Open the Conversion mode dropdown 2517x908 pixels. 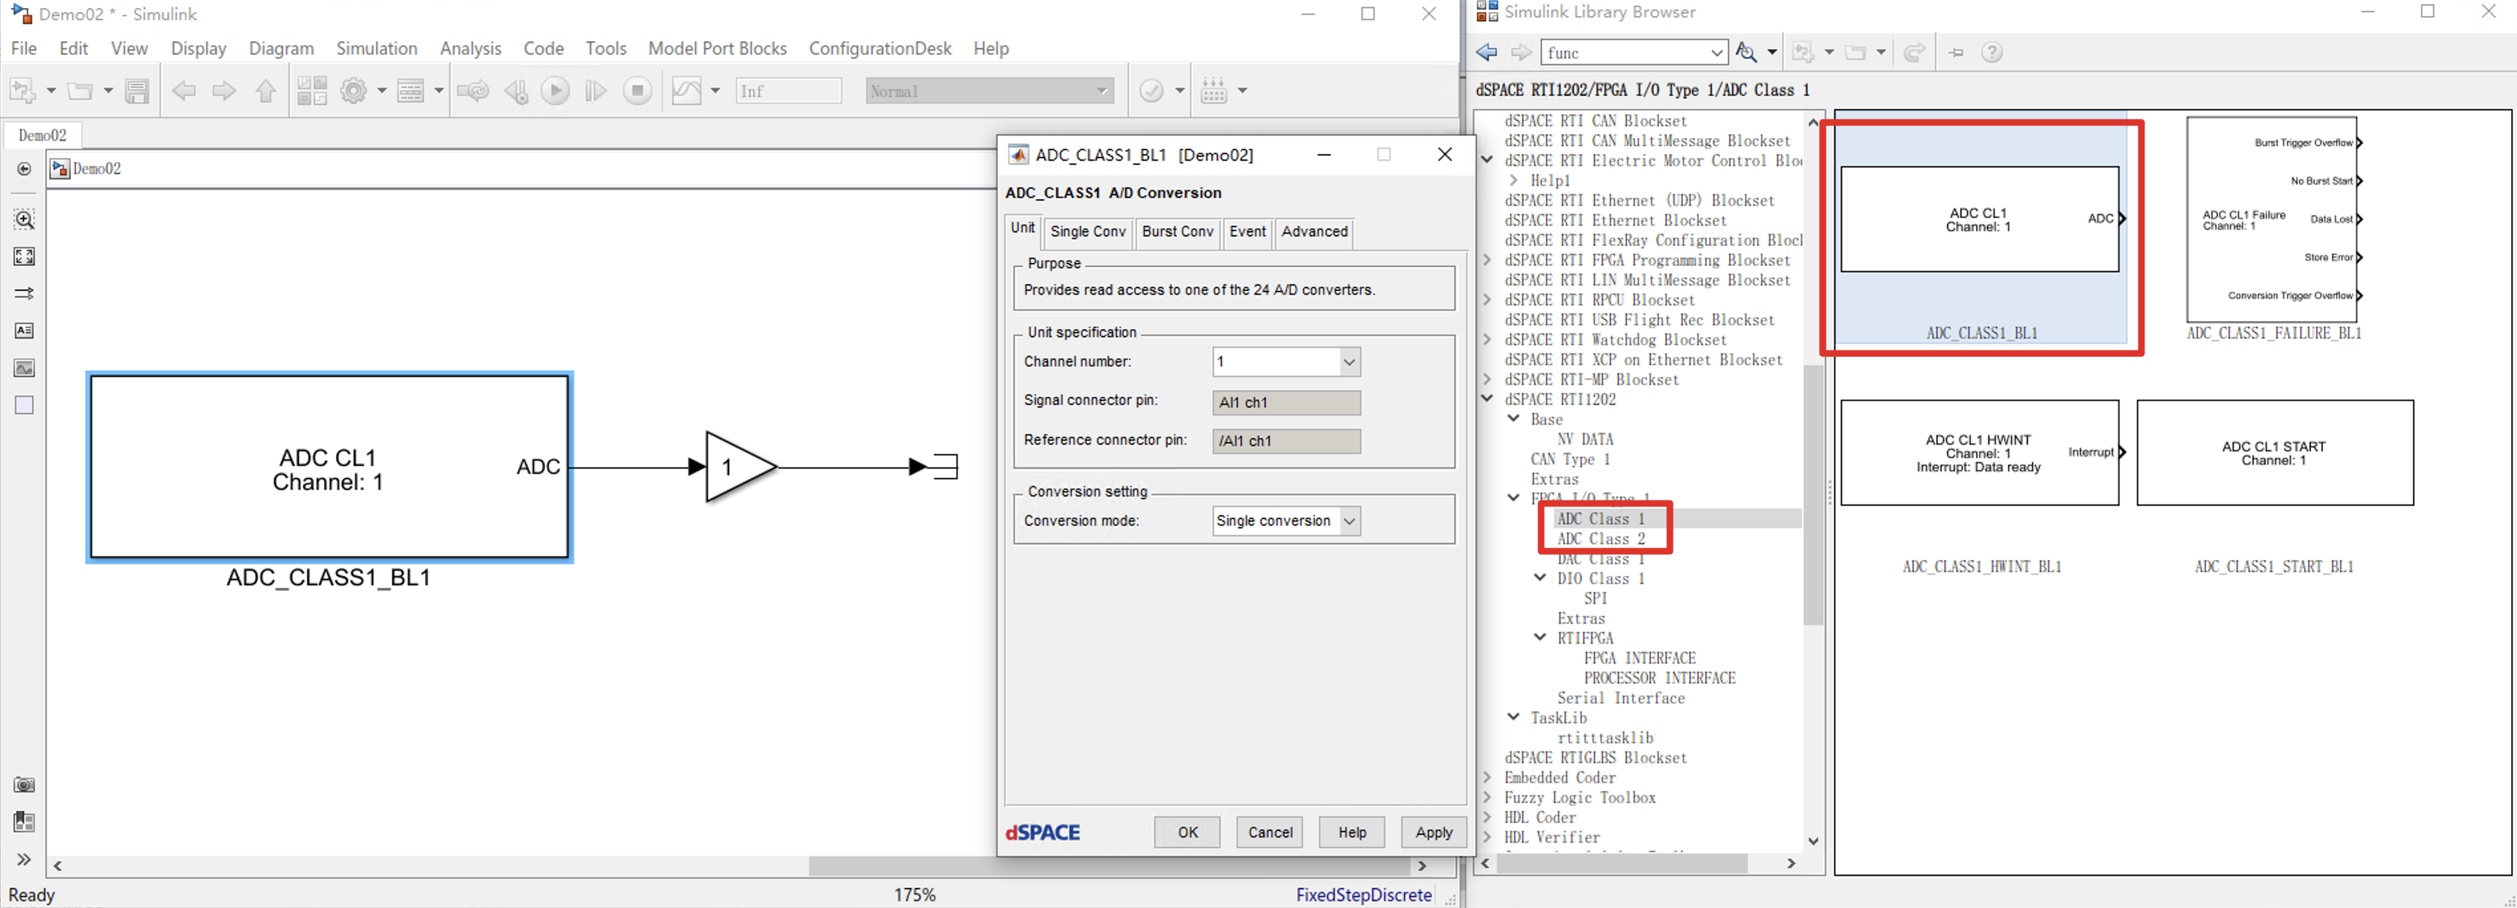pyautogui.click(x=1348, y=521)
